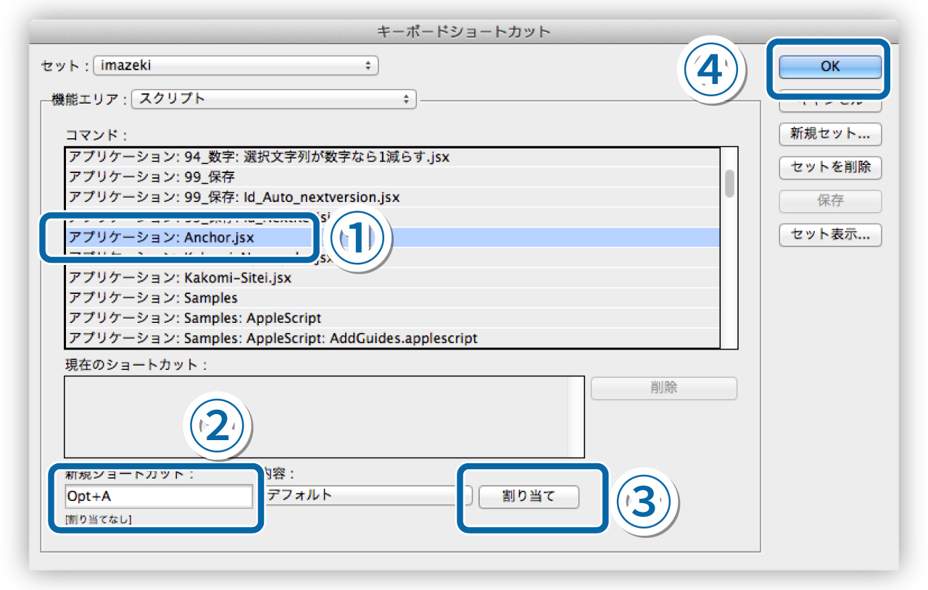Confirm changes with the OK button
Viewport: 928px width, 590px height.
[829, 66]
